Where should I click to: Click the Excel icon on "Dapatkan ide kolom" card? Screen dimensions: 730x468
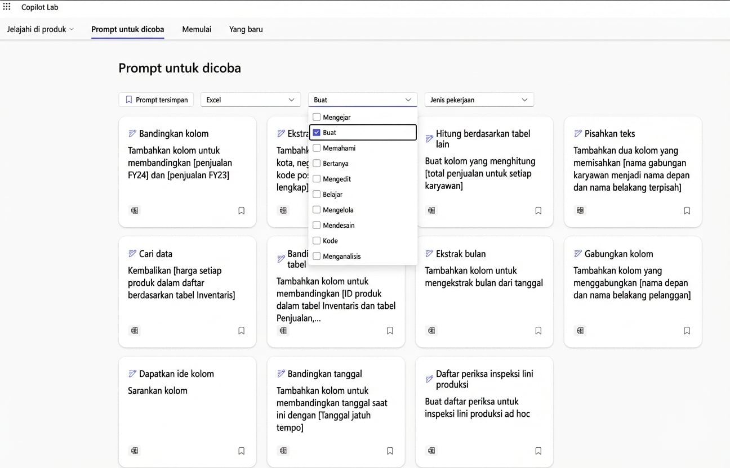click(134, 451)
